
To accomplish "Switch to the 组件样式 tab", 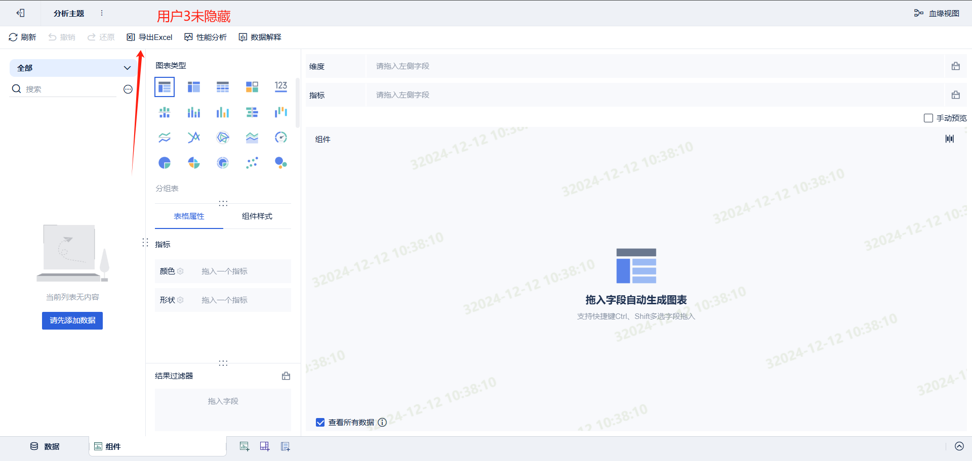I will (257, 216).
